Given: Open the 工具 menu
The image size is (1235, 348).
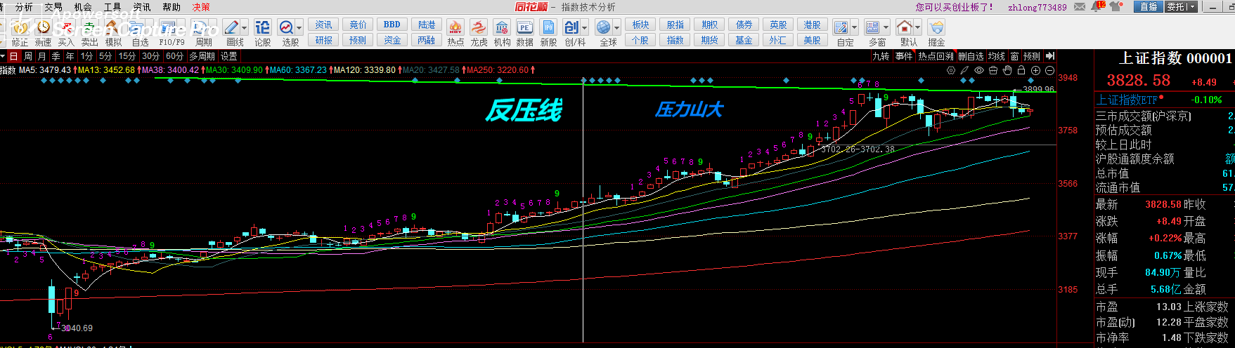Looking at the screenshot, I should 112,7.
